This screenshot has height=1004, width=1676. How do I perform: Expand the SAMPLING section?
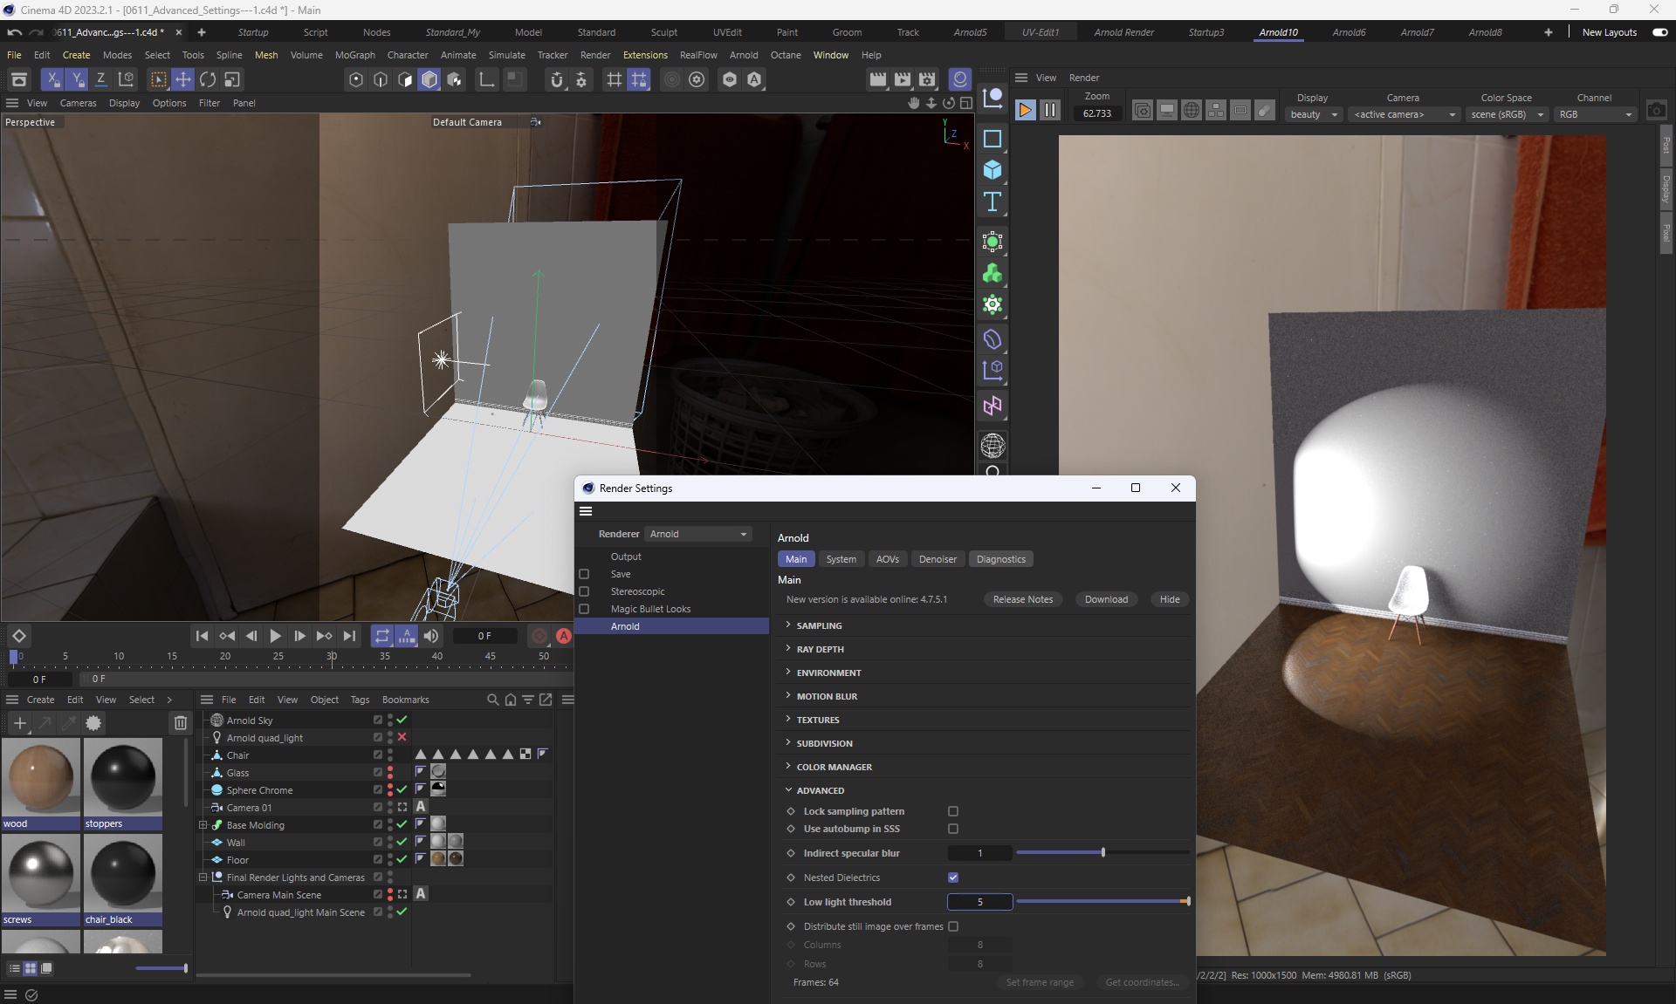pyautogui.click(x=818, y=625)
